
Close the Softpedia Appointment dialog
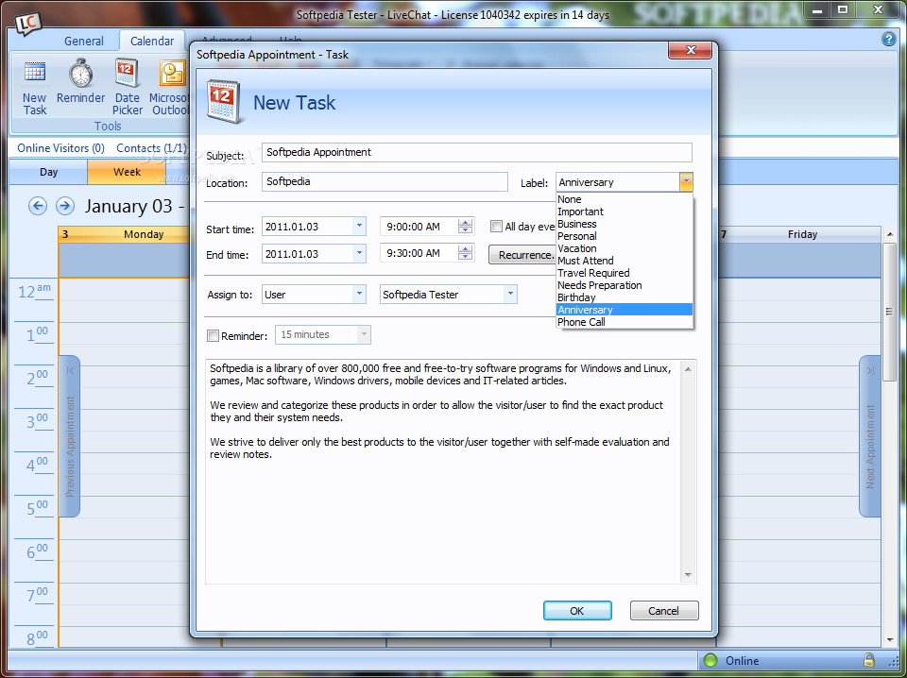tap(690, 50)
